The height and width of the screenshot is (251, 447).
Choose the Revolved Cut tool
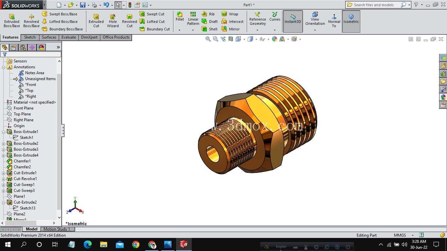click(130, 21)
